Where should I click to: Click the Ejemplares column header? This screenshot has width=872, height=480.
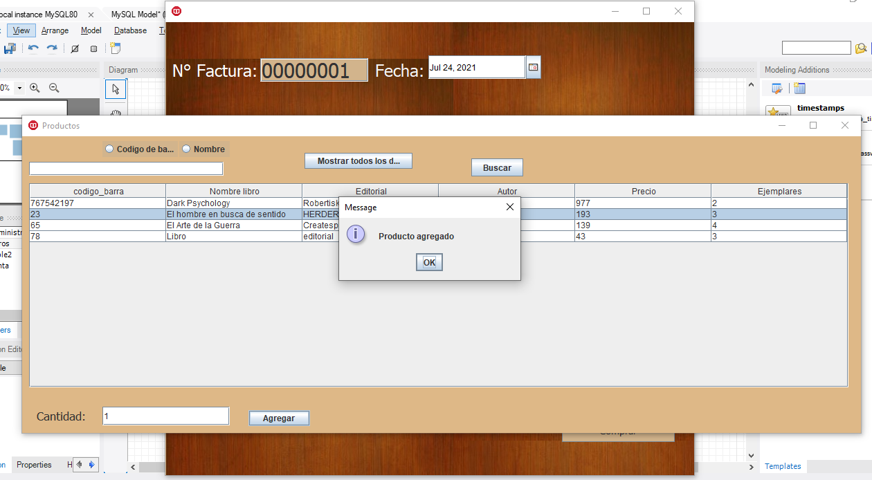click(779, 191)
